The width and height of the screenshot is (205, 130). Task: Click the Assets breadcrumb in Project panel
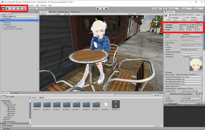pyautogui.click(x=34, y=98)
